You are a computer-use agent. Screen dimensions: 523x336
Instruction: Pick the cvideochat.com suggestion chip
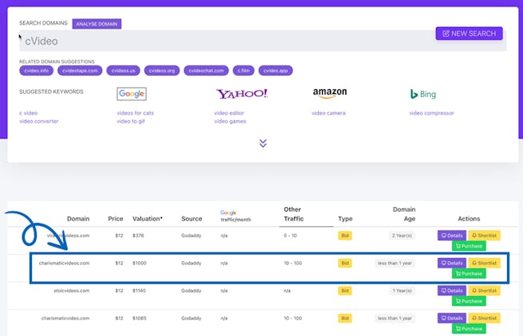pyautogui.click(x=206, y=71)
